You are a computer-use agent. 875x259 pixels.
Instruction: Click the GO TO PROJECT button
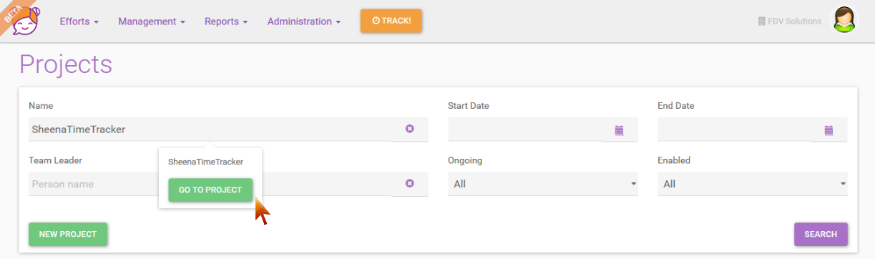coord(210,190)
